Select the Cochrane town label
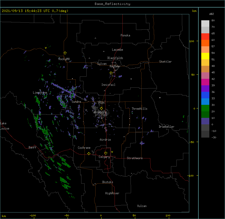Viewport: 225px width, 219px height. [x=84, y=148]
